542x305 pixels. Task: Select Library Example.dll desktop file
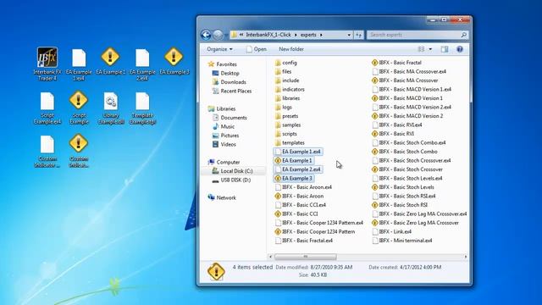point(111,108)
